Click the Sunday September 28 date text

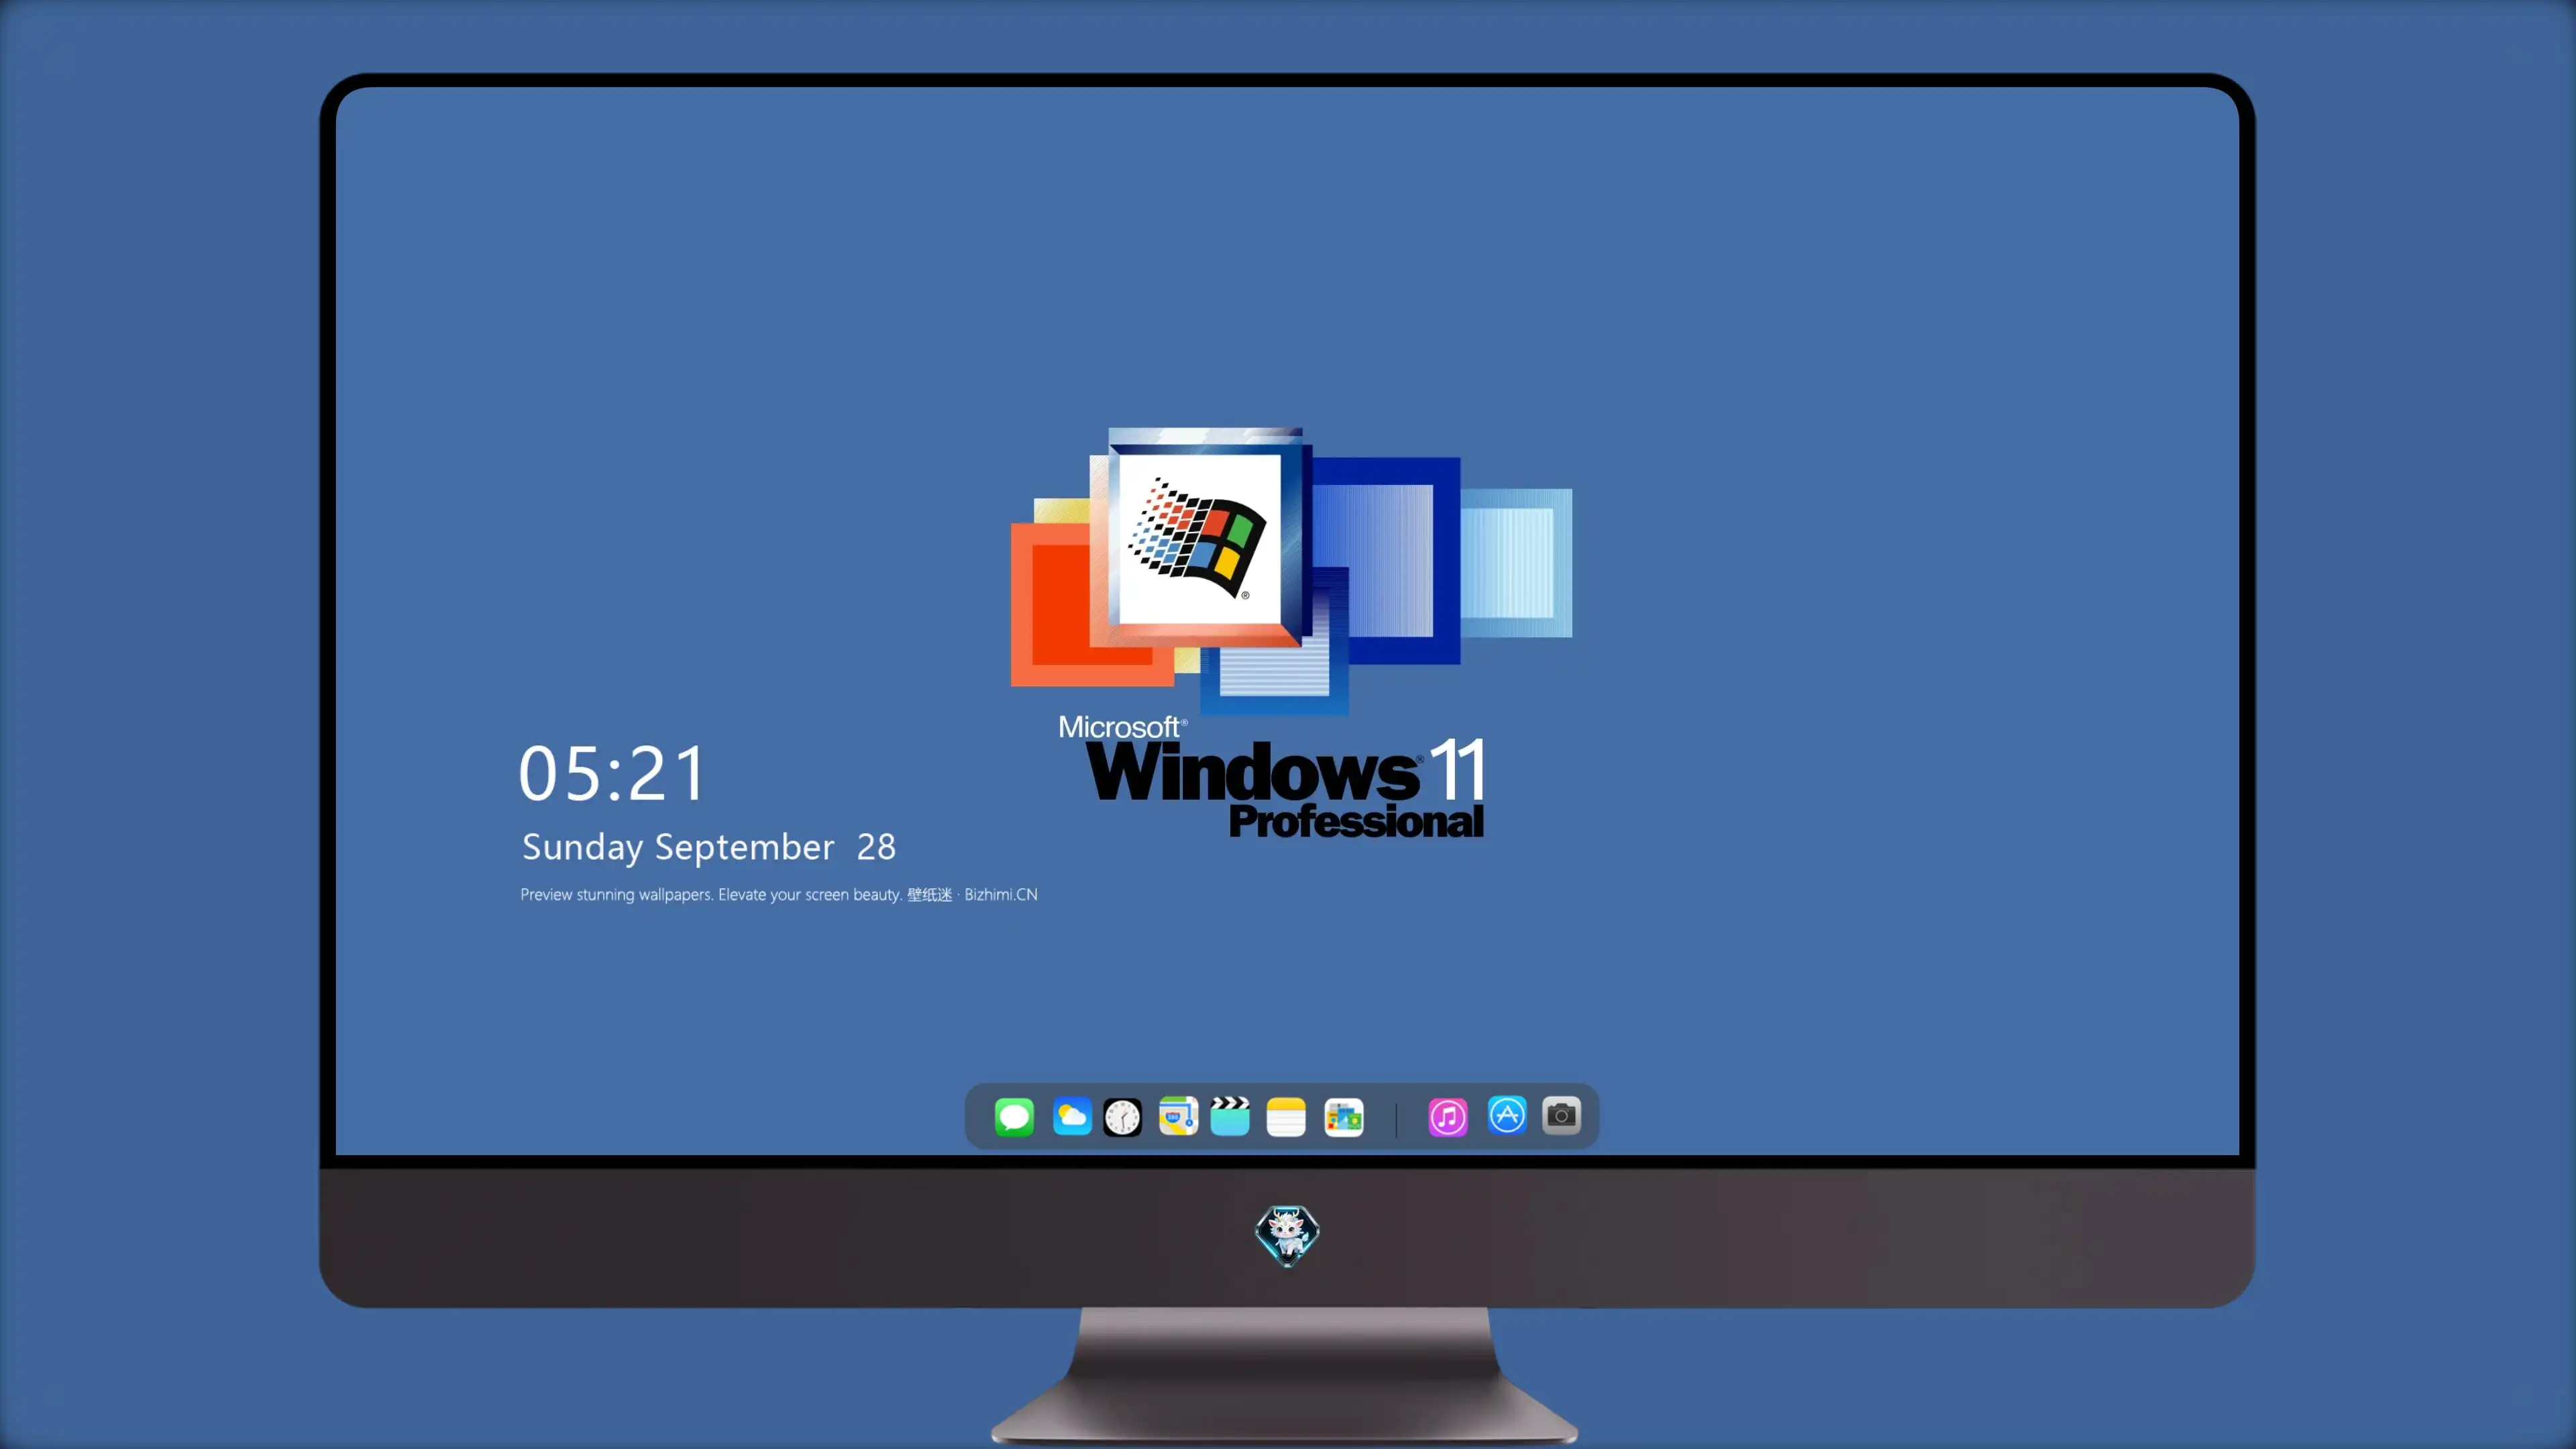(x=709, y=847)
